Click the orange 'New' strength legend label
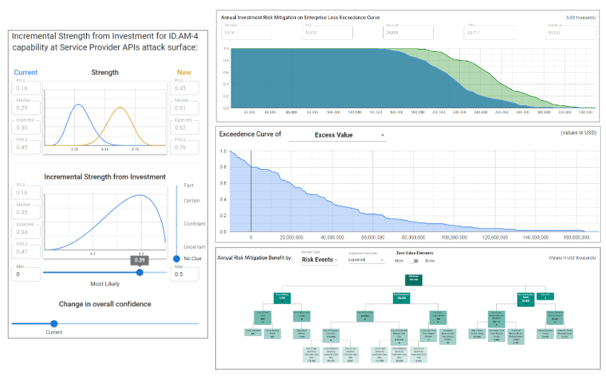This screenshot has height=376, width=606. coord(184,72)
